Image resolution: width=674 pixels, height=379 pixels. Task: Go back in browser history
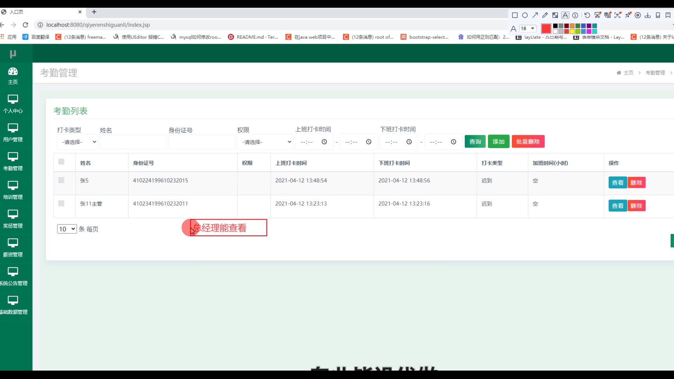tap(2, 25)
